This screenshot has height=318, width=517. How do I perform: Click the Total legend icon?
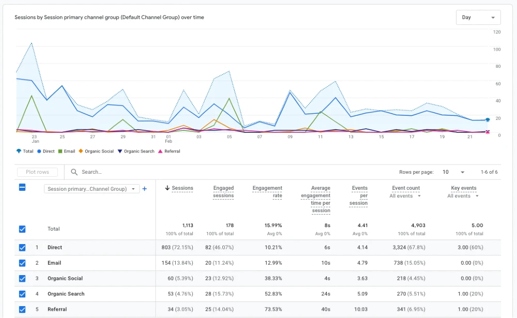(x=19, y=152)
